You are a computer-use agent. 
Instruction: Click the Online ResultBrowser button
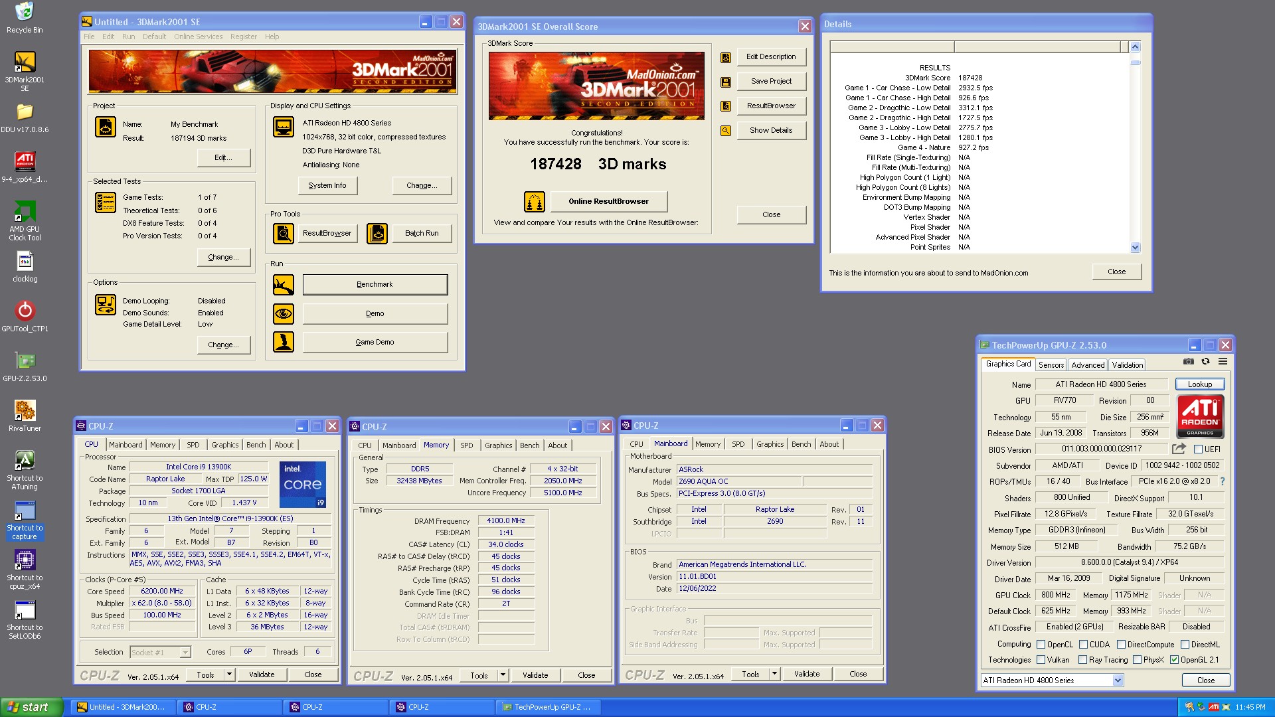coord(609,201)
